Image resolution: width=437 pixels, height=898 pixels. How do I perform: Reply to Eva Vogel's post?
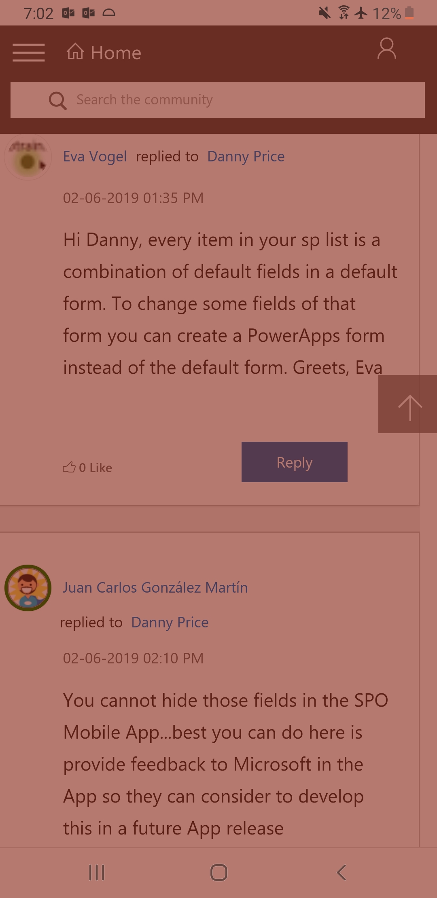294,462
